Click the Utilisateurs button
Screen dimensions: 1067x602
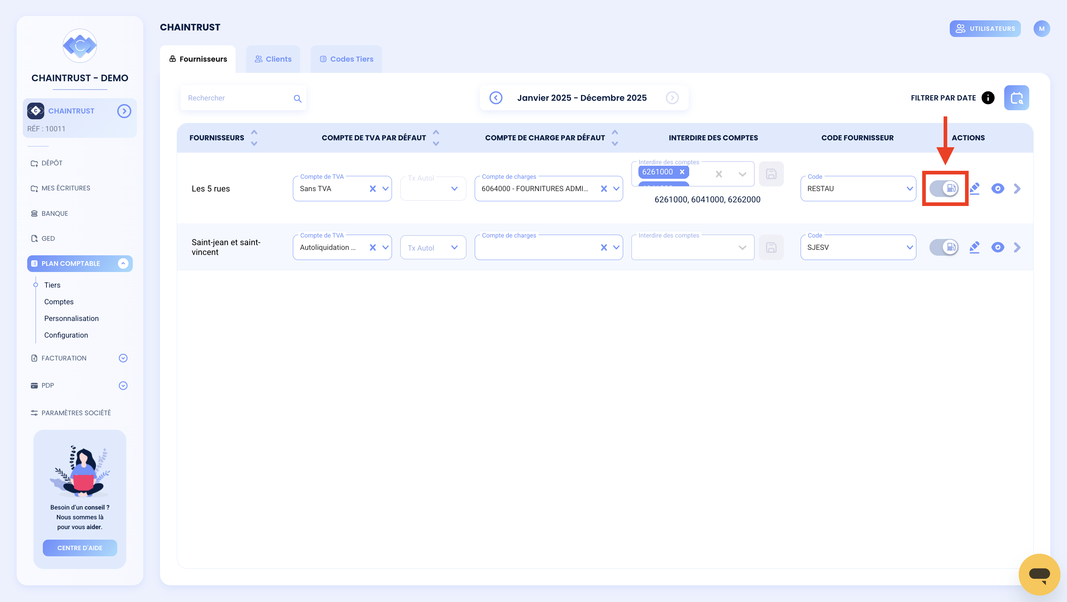pyautogui.click(x=985, y=29)
